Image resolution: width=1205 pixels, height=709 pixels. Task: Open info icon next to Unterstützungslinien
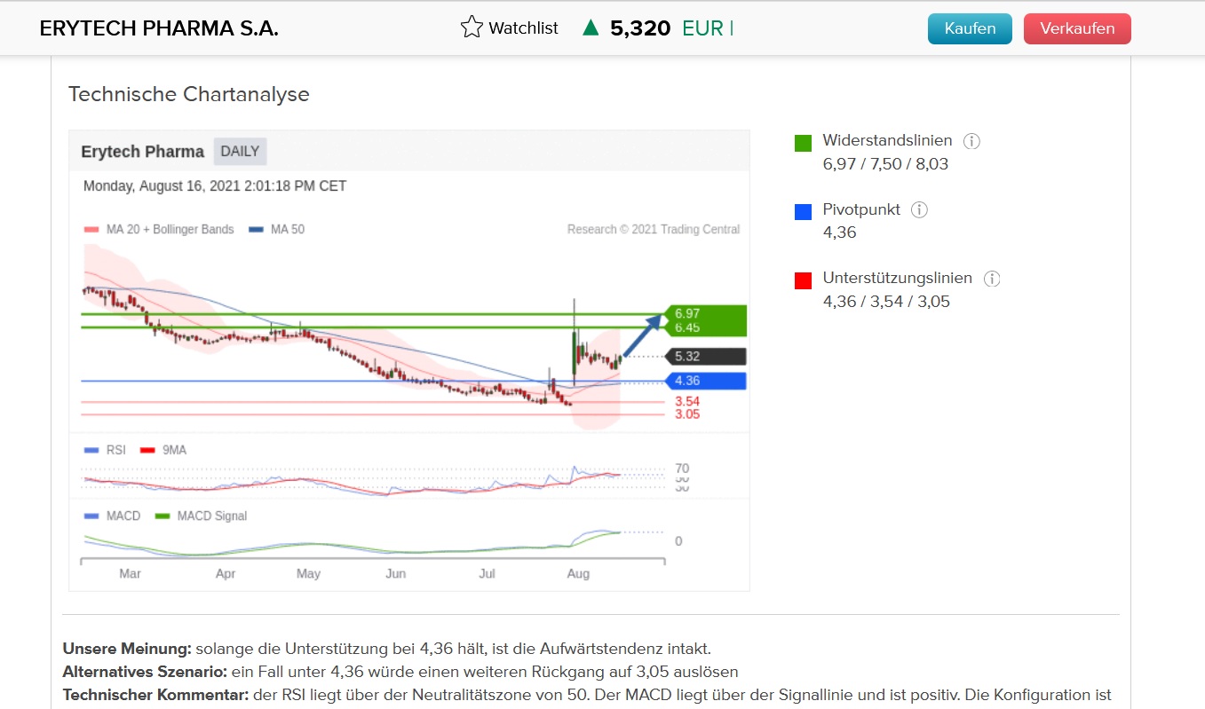(992, 279)
